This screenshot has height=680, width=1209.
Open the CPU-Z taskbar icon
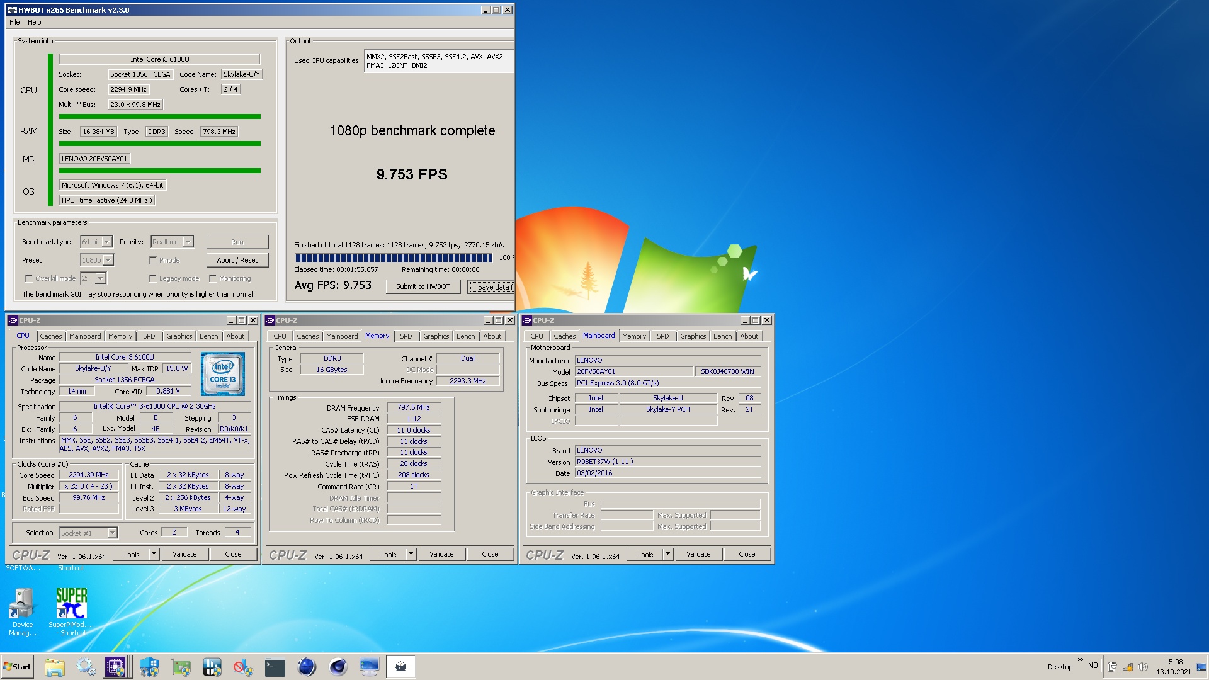(115, 667)
